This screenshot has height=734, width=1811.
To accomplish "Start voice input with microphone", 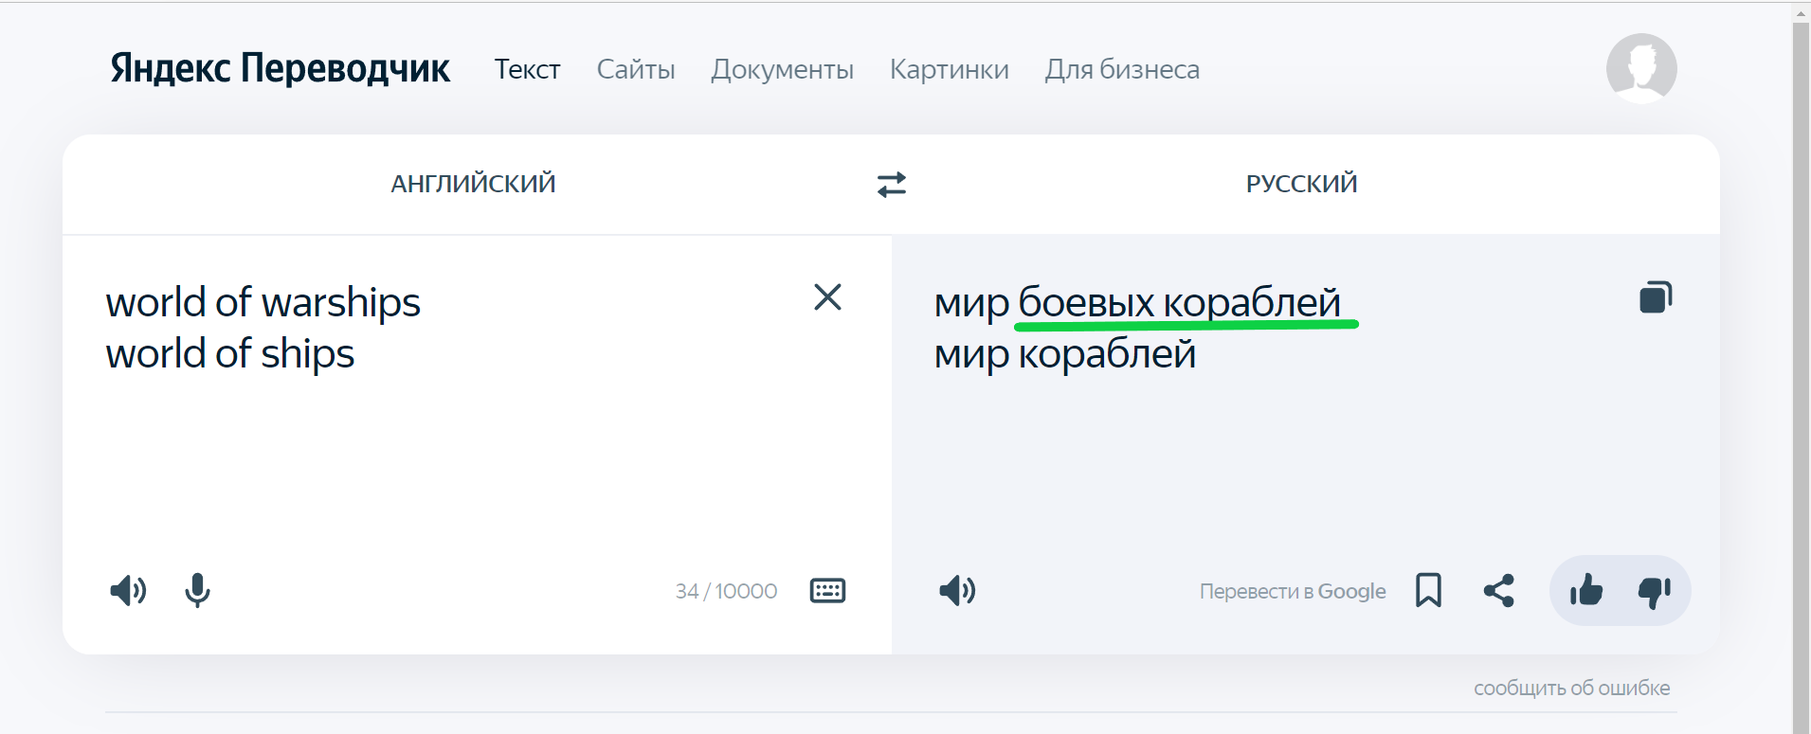I will tap(197, 591).
